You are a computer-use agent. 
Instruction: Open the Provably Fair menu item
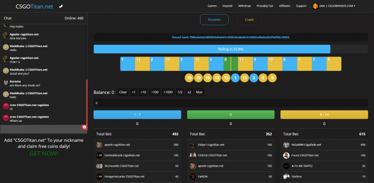pyautogui.click(x=265, y=6)
